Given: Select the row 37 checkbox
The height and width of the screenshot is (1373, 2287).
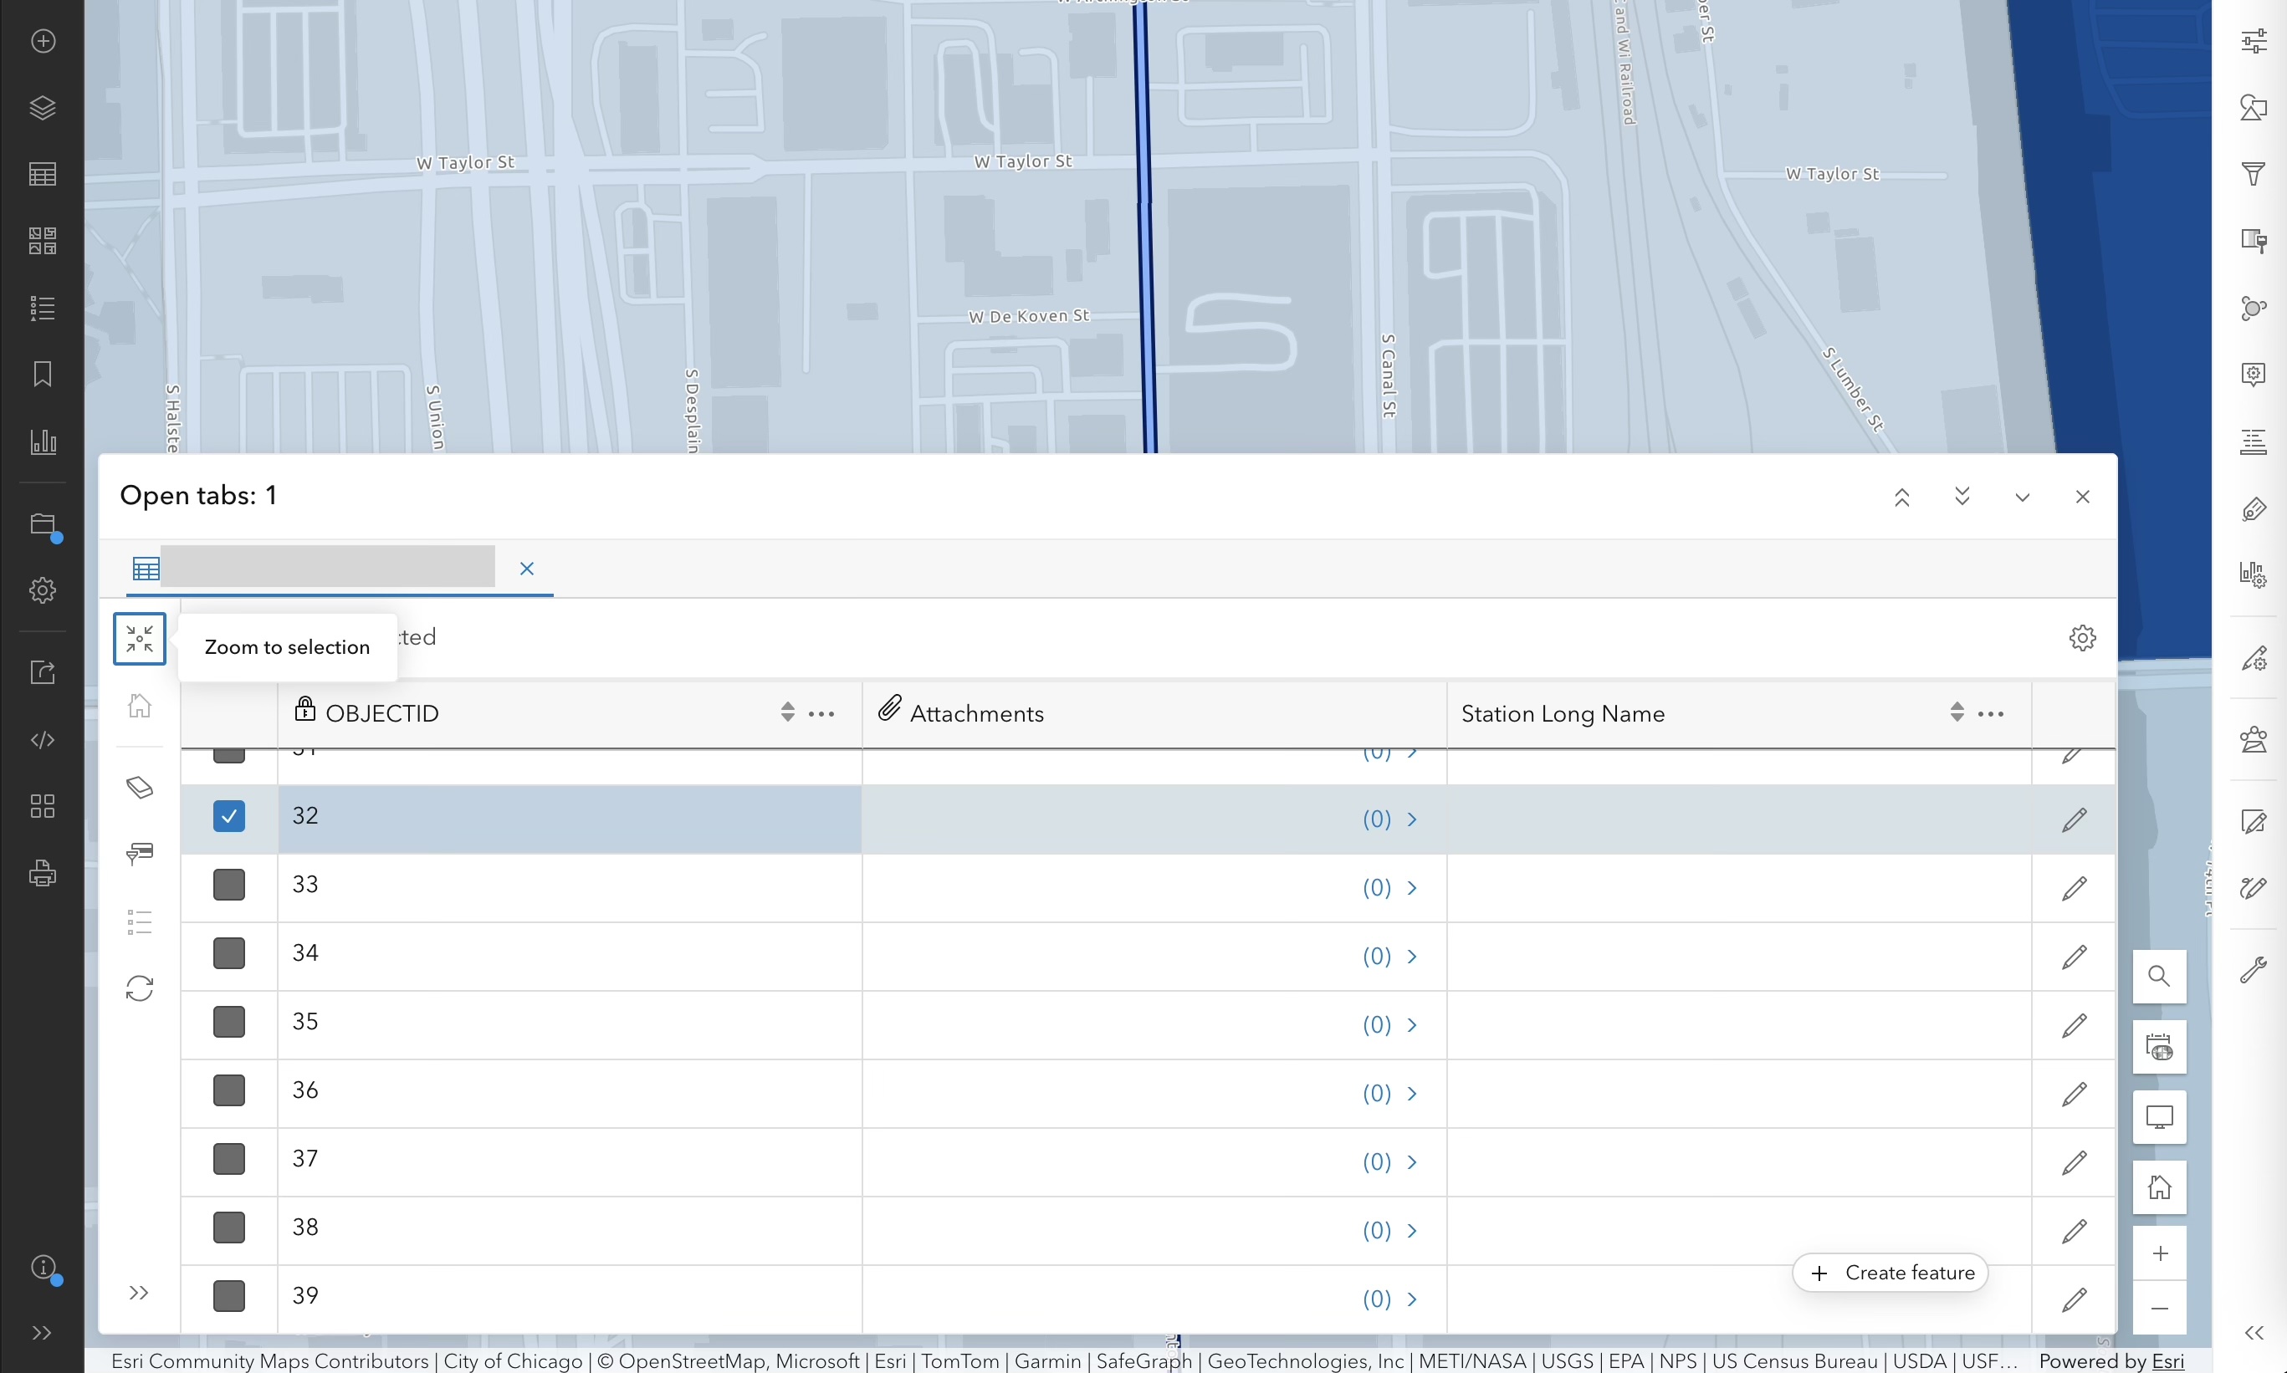Looking at the screenshot, I should pos(228,1158).
